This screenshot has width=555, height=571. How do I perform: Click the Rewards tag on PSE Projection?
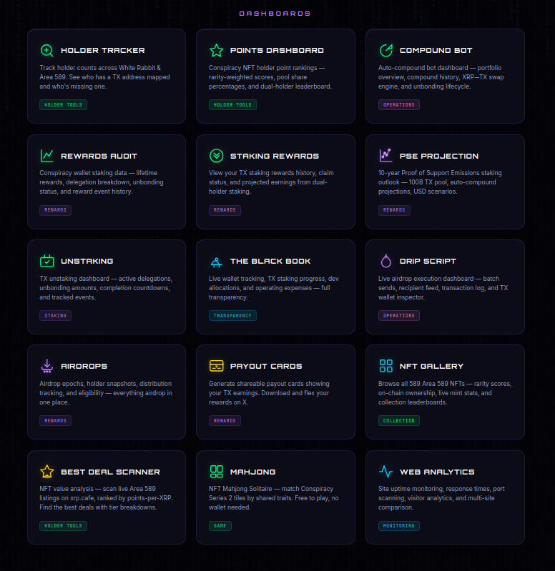pos(394,210)
